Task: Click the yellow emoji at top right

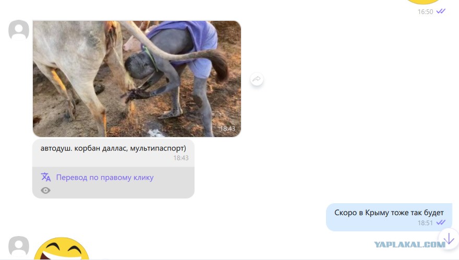Action: (422, 2)
